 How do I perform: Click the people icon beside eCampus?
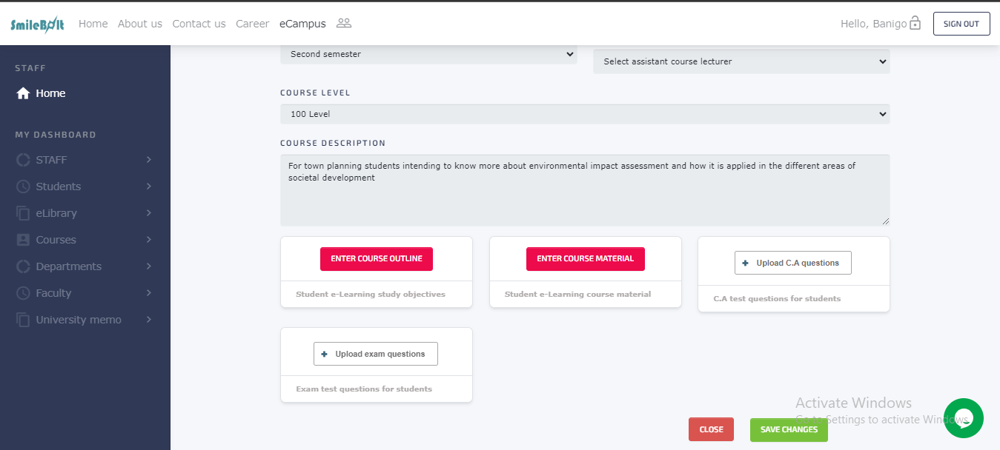pyautogui.click(x=343, y=23)
